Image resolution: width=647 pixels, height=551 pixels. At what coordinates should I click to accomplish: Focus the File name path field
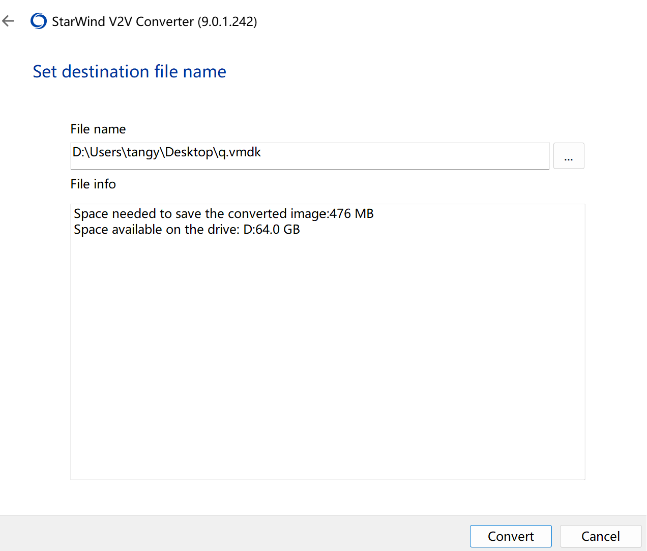tap(310, 156)
